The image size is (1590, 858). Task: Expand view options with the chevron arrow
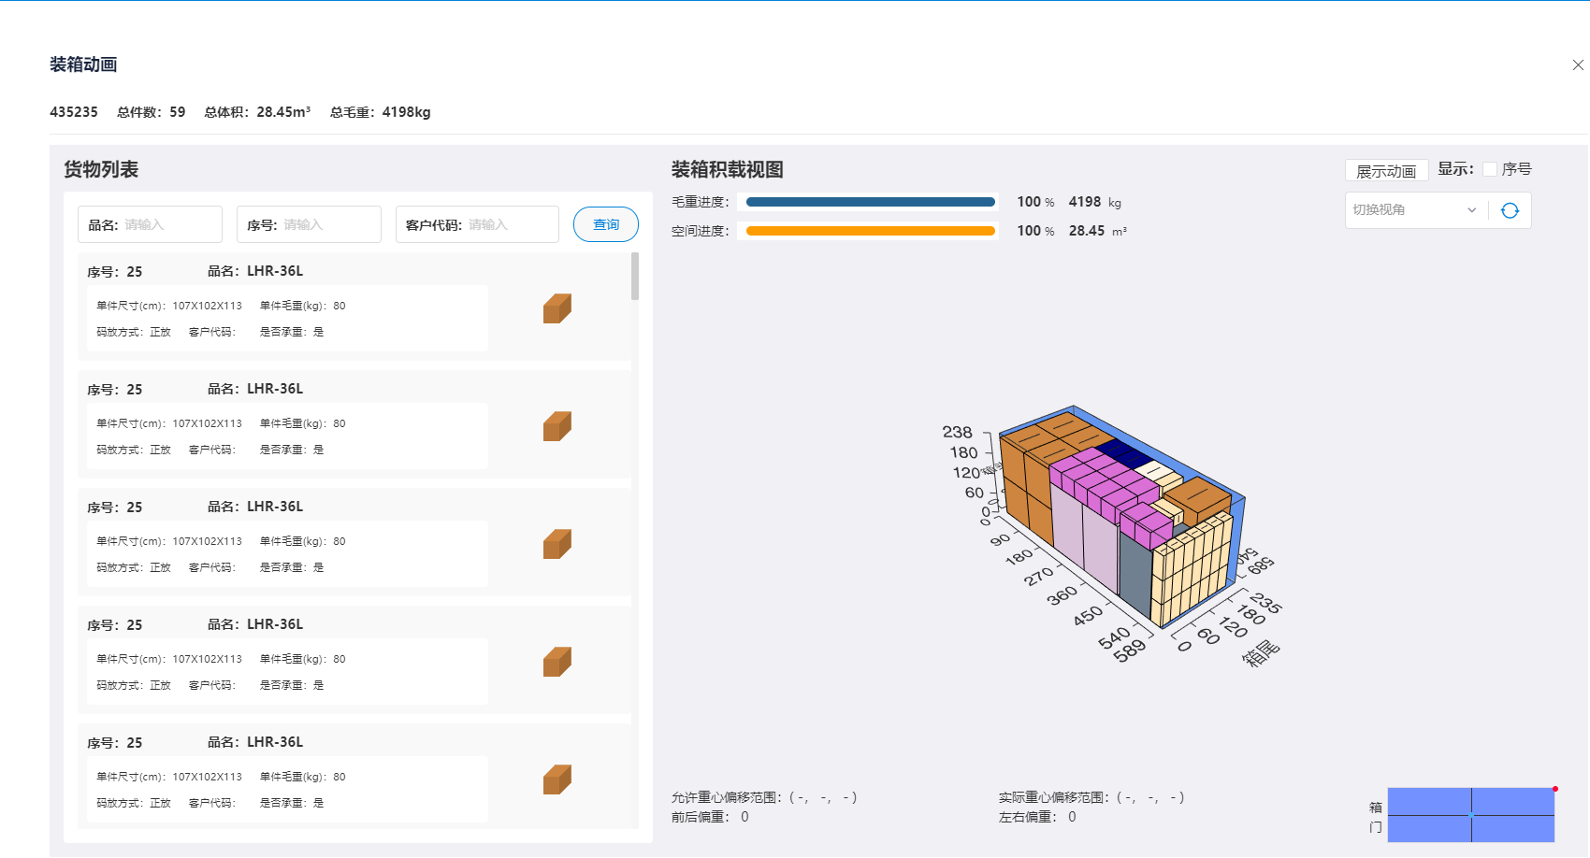1471,210
